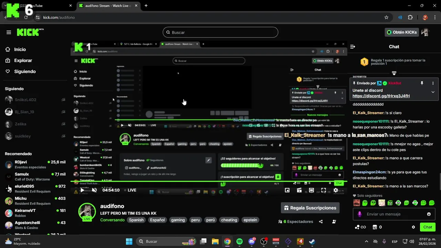
Task: Open followed channel Zelika
Action: click(x=35, y=124)
